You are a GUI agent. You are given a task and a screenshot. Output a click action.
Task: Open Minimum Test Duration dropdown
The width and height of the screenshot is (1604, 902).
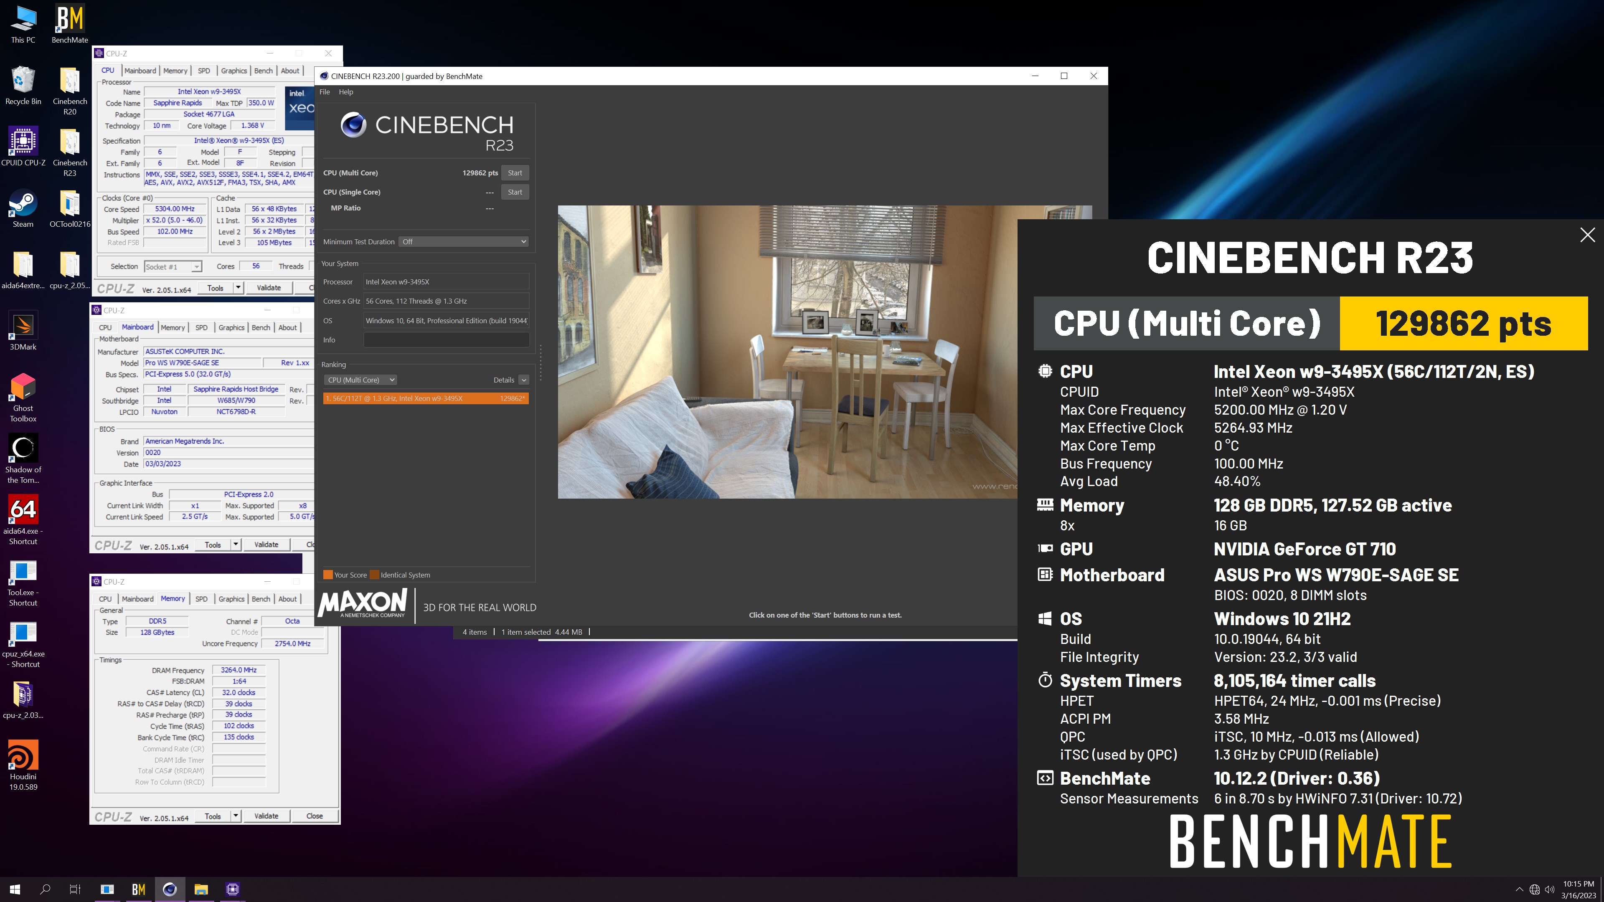(x=464, y=241)
